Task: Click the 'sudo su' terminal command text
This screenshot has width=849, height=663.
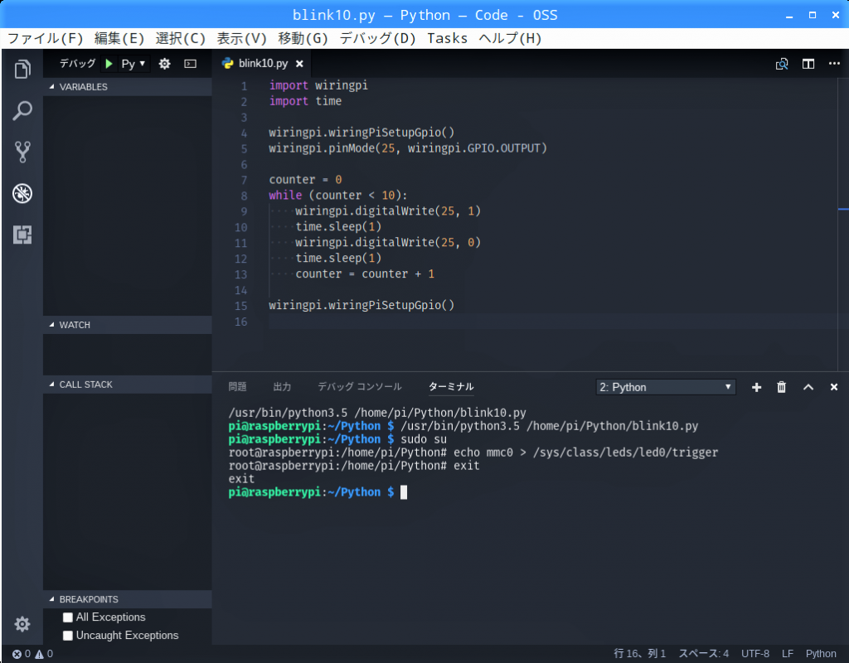Action: [424, 439]
